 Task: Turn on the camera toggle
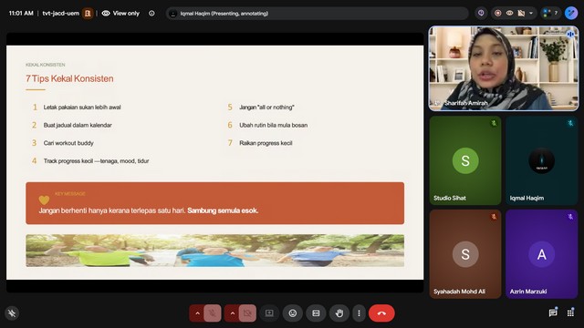tap(247, 313)
